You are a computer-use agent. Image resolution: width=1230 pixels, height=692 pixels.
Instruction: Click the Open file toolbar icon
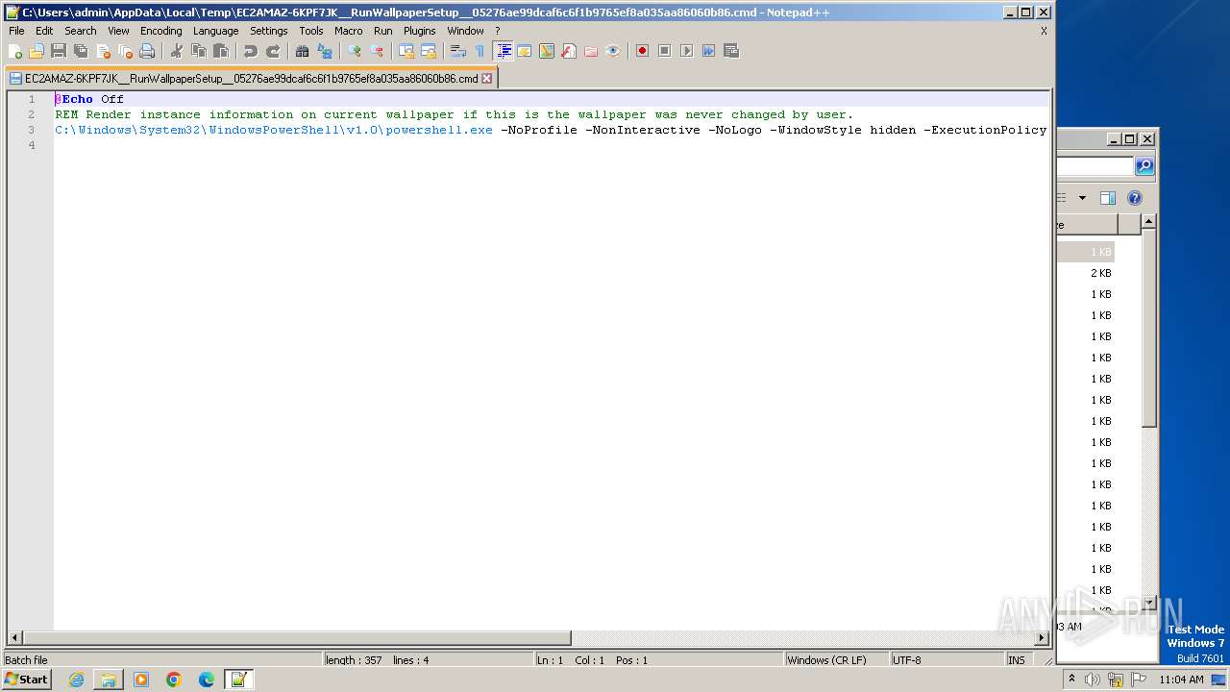point(37,51)
